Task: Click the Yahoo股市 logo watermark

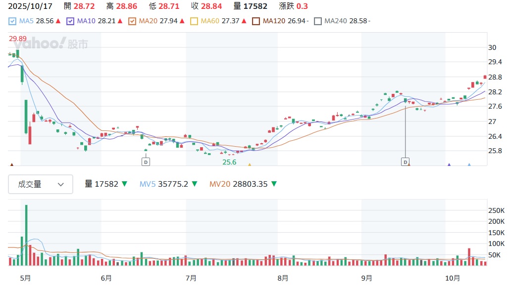Action: point(51,44)
